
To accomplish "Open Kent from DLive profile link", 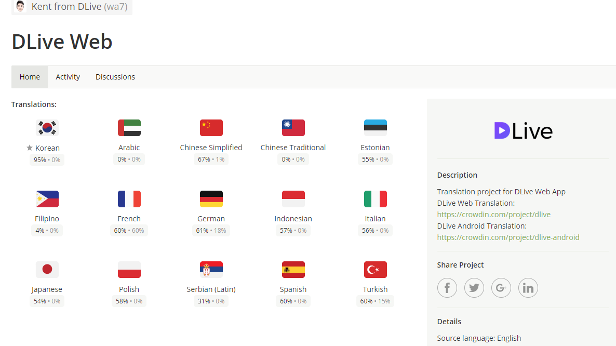I will pos(79,7).
